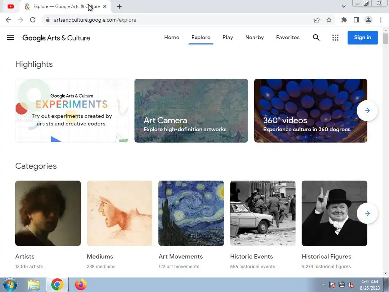Click the site lock icon
The height and width of the screenshot is (292, 389).
pos(48,20)
